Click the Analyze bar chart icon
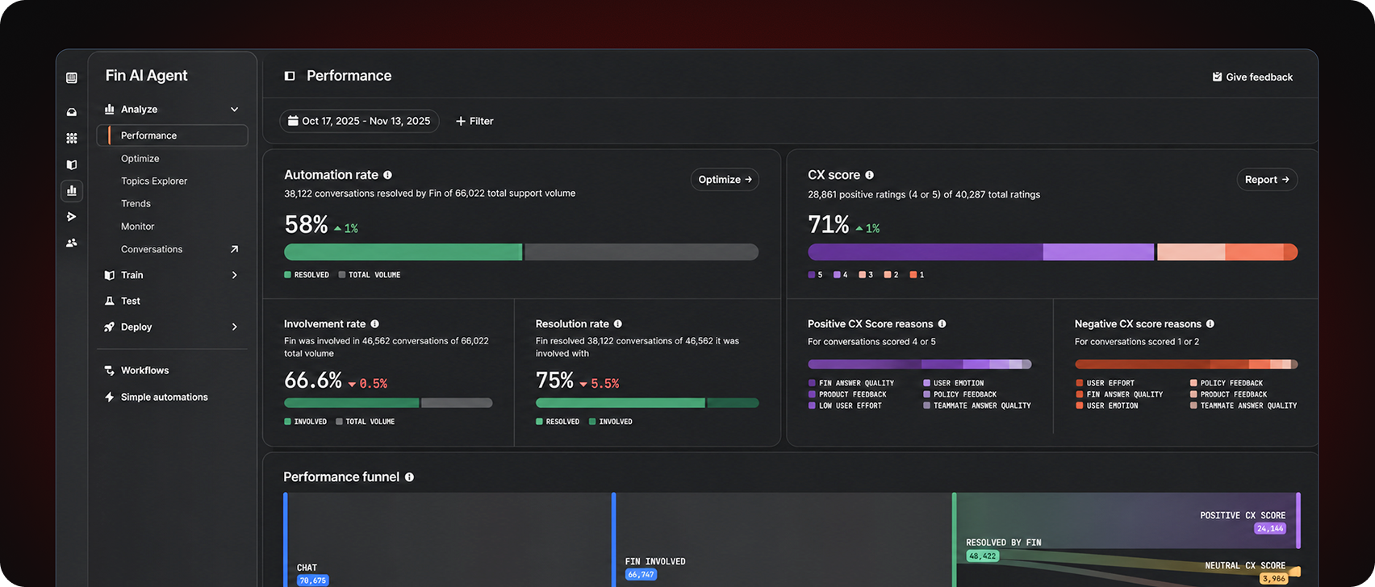This screenshot has height=587, width=1375. pyautogui.click(x=110, y=109)
